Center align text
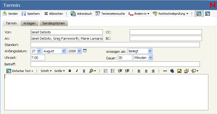The image size is (217, 114). pyautogui.click(x=146, y=71)
